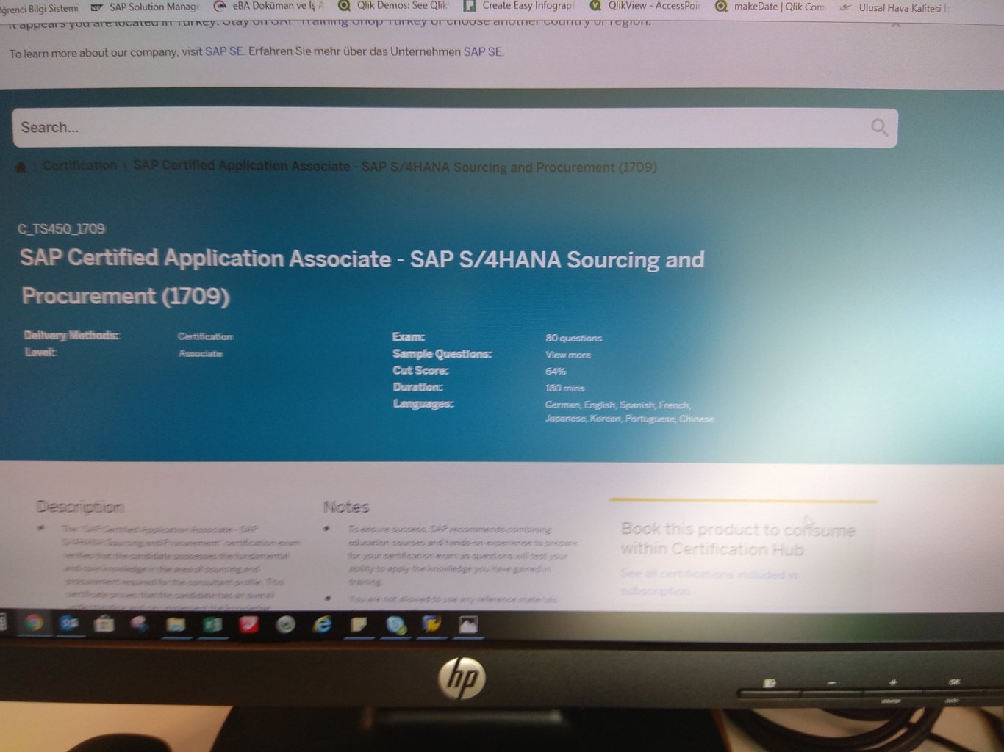The image size is (1004, 752).
Task: Go to home via breadcrumb house icon
Action: click(x=21, y=167)
